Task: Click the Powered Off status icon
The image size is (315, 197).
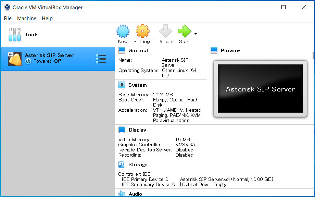Action: [x=28, y=61]
